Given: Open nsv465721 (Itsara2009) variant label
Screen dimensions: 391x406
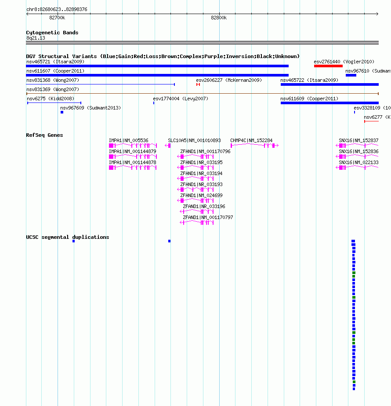Looking at the screenshot, I should pos(55,62).
